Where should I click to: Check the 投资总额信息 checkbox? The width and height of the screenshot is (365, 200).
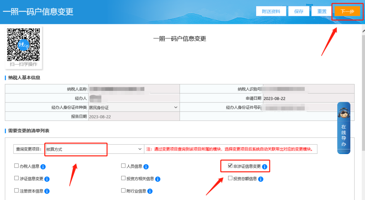tap(230, 178)
